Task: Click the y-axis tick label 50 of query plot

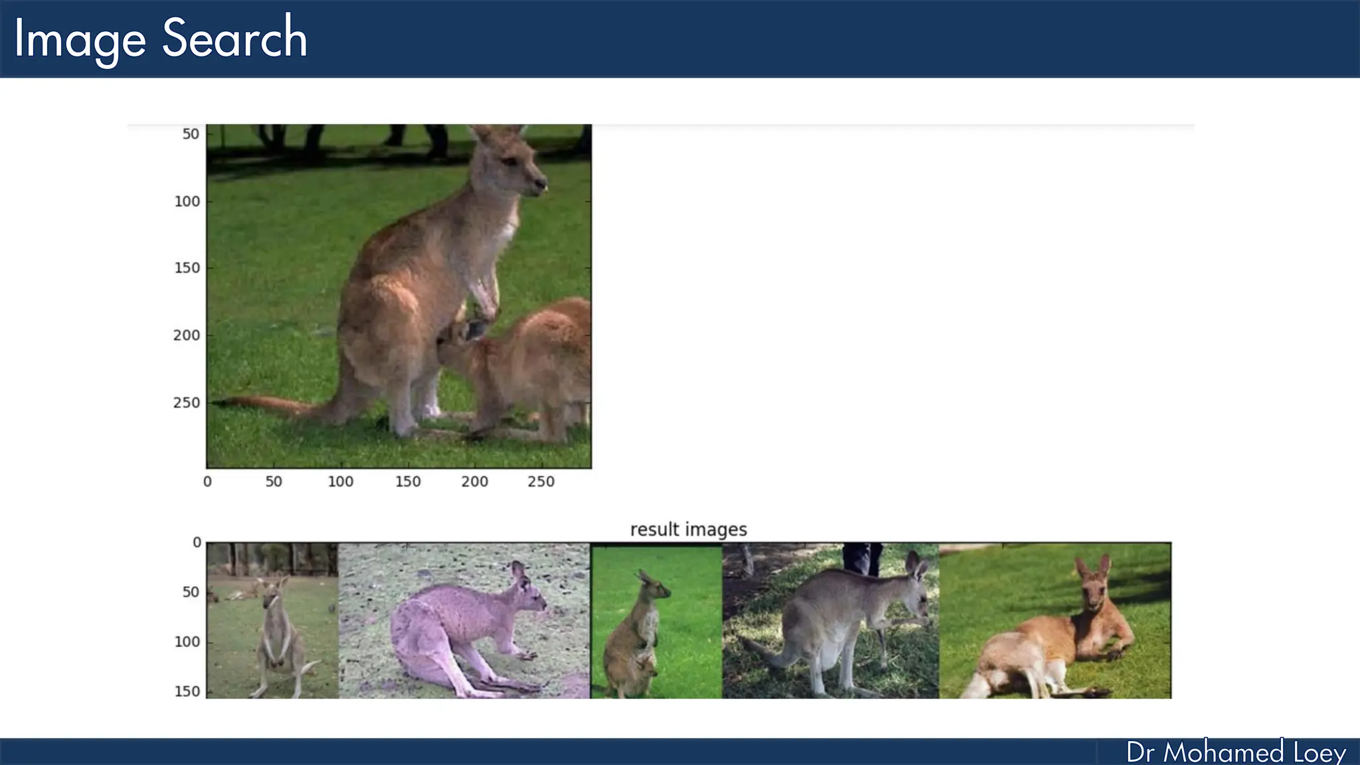Action: pos(191,134)
